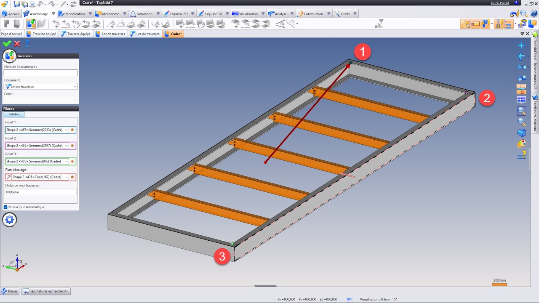This screenshot has width=539, height=303.
Task: Expand the Point 1 dropdown
Action: tap(67, 130)
